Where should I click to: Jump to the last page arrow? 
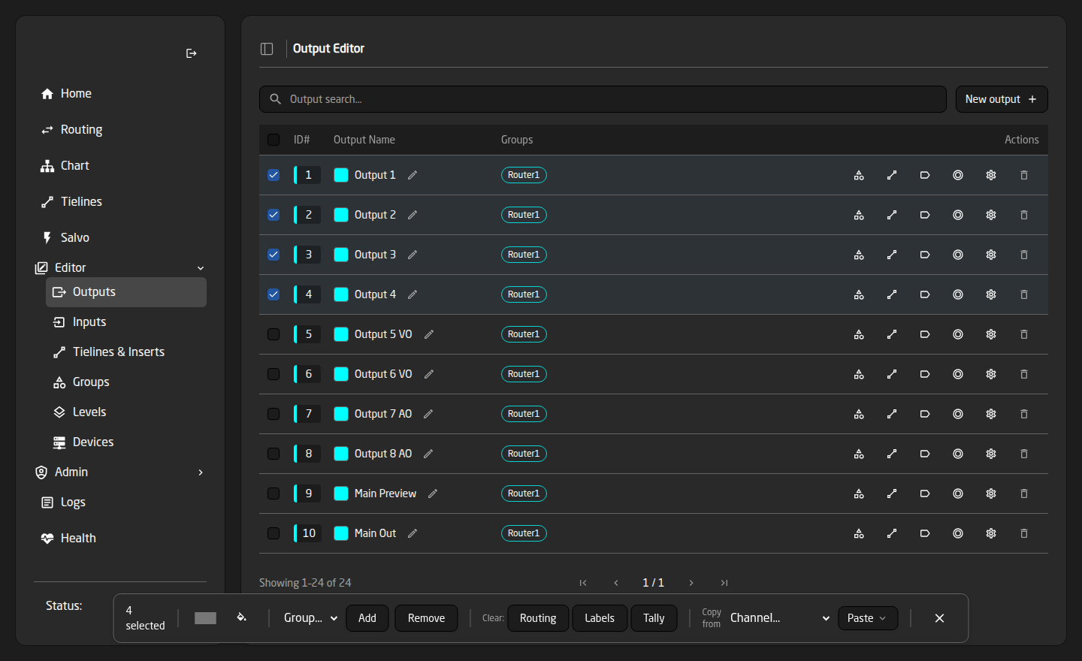pyautogui.click(x=724, y=583)
